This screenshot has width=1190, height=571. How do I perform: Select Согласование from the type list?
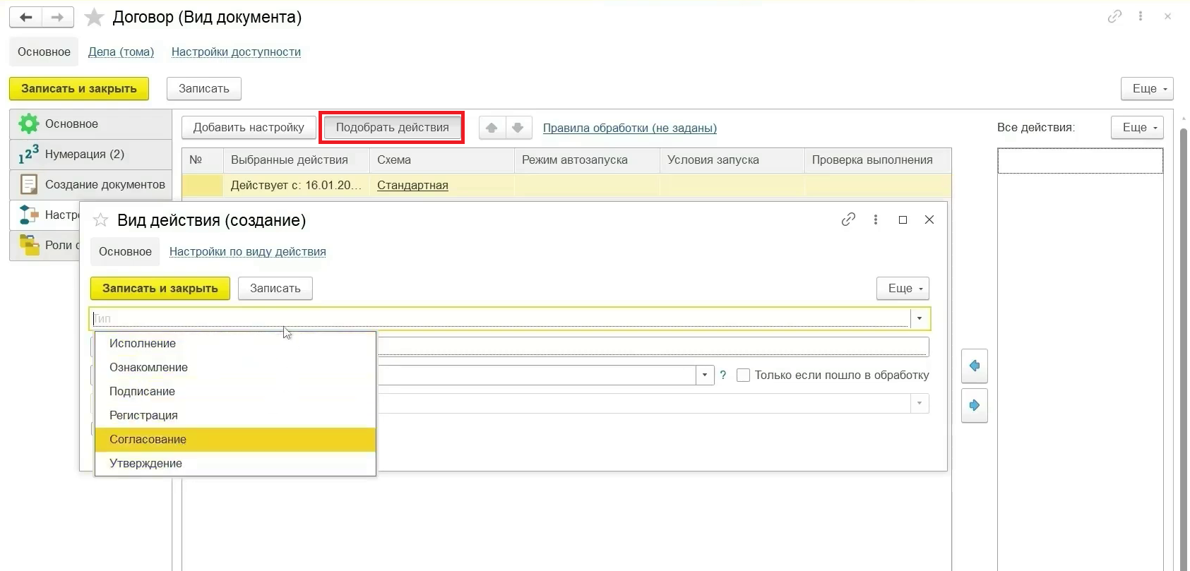(x=148, y=439)
